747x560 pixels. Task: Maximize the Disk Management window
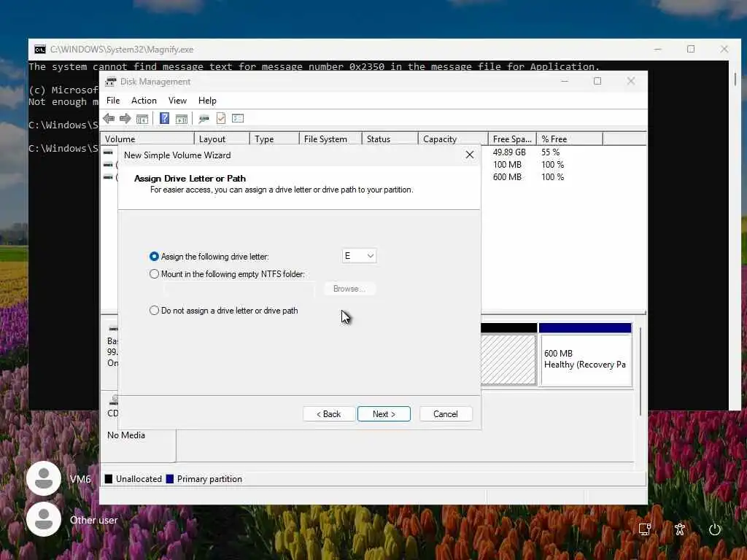click(597, 82)
